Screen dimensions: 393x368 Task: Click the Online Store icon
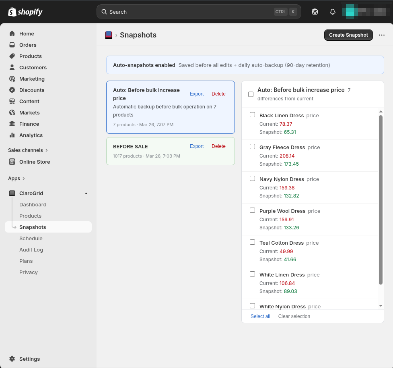coord(12,162)
